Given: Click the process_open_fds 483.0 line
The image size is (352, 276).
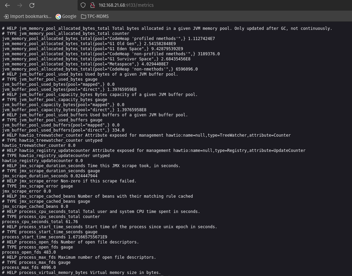Looking at the screenshot, I should click(x=29, y=252).
